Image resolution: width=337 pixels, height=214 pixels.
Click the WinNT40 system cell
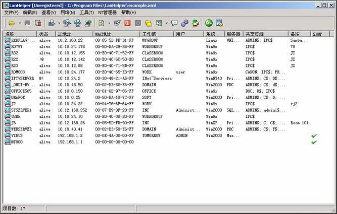(214, 79)
